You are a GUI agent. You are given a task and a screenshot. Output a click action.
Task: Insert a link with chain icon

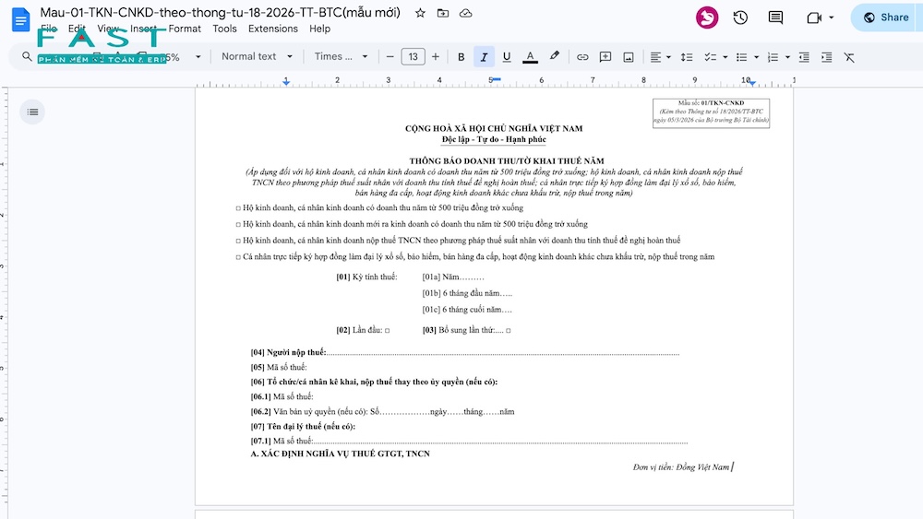pyautogui.click(x=582, y=57)
